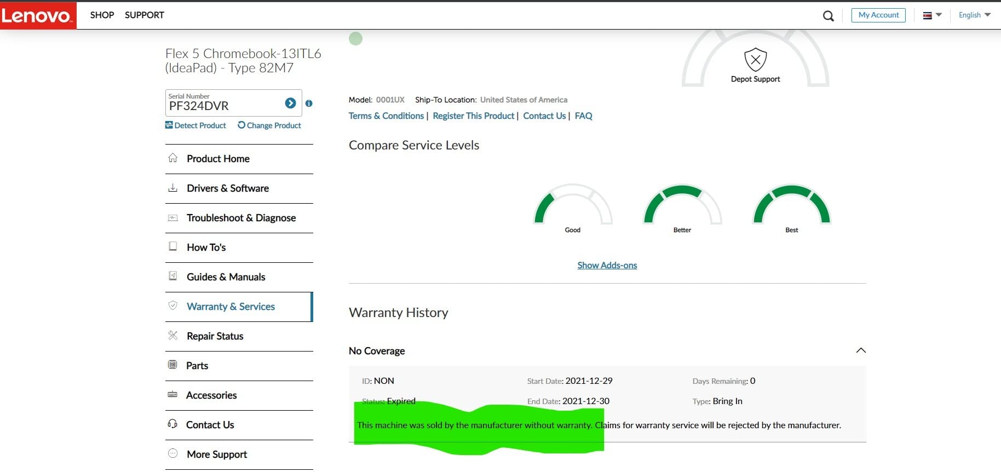Click the My Account button
Image resolution: width=1001 pixels, height=472 pixels.
(878, 15)
